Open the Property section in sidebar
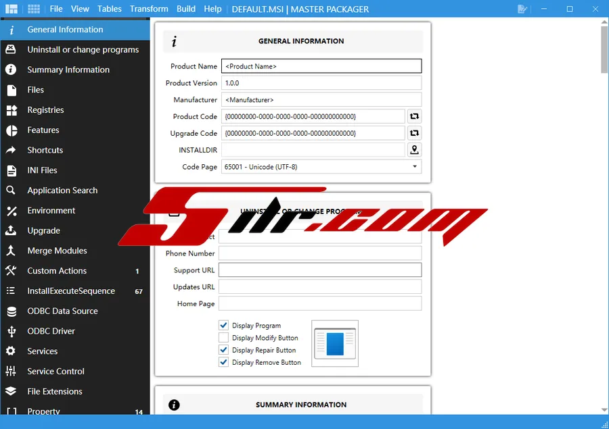Screen dimensions: 609x429 [75, 410]
